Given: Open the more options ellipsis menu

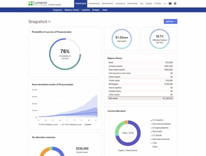Looking at the screenshot, I should 165,4.
